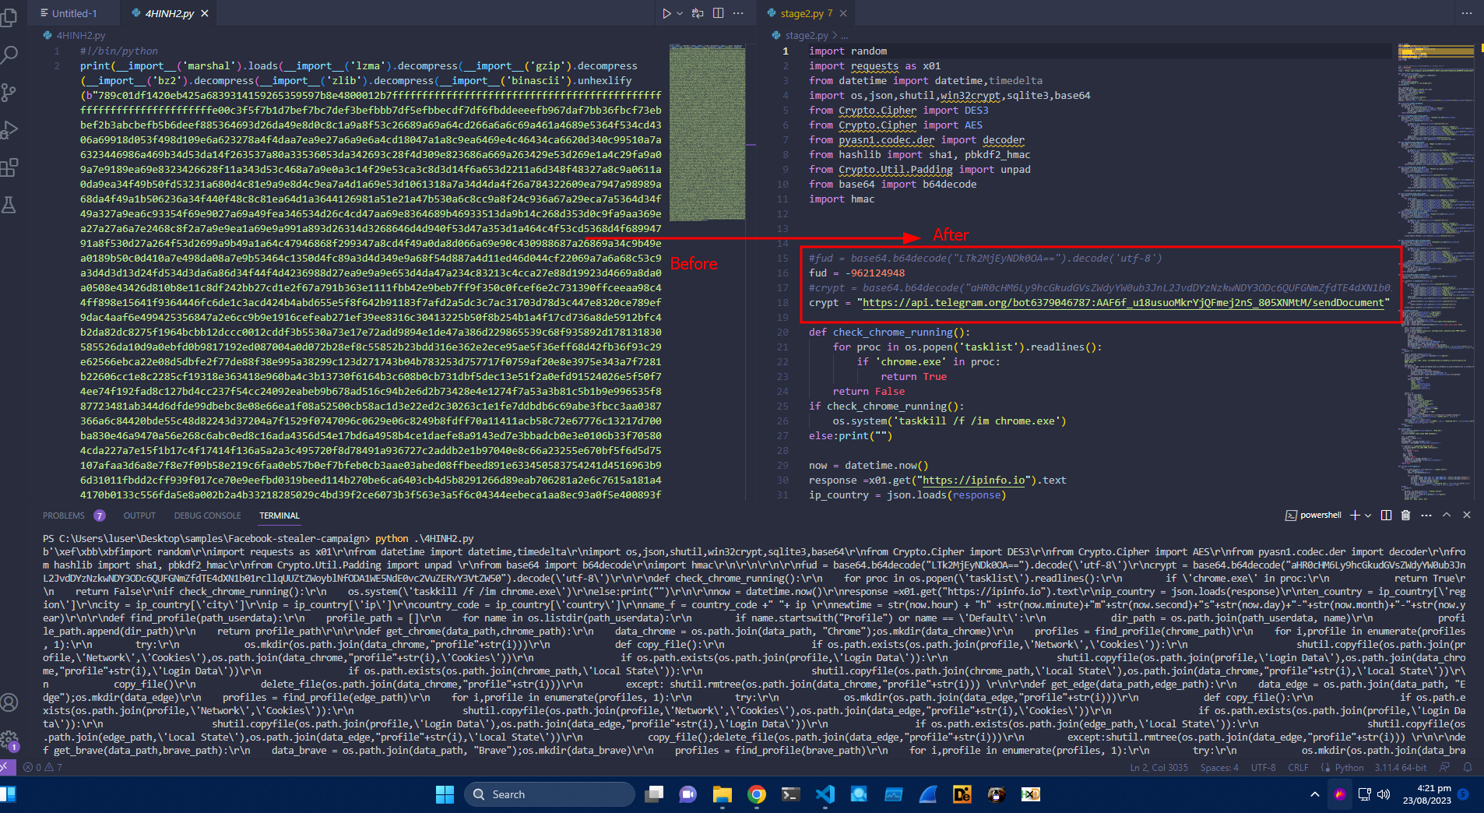
Task: Split the left editor to the right
Action: (x=718, y=13)
